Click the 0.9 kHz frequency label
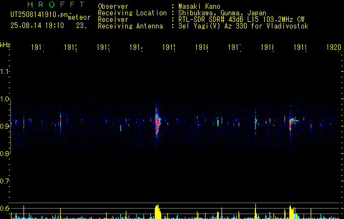The width and height of the screenshot is (344, 219). pos(5,126)
